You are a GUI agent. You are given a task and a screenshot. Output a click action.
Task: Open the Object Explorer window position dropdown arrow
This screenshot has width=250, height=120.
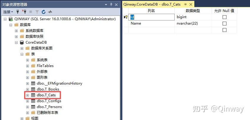tap(106, 5)
